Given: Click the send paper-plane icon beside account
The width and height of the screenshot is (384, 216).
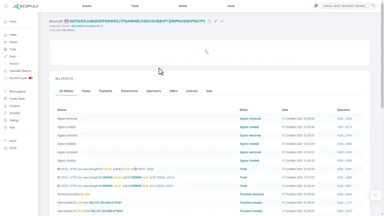Looking at the screenshot, I should coord(215,21).
